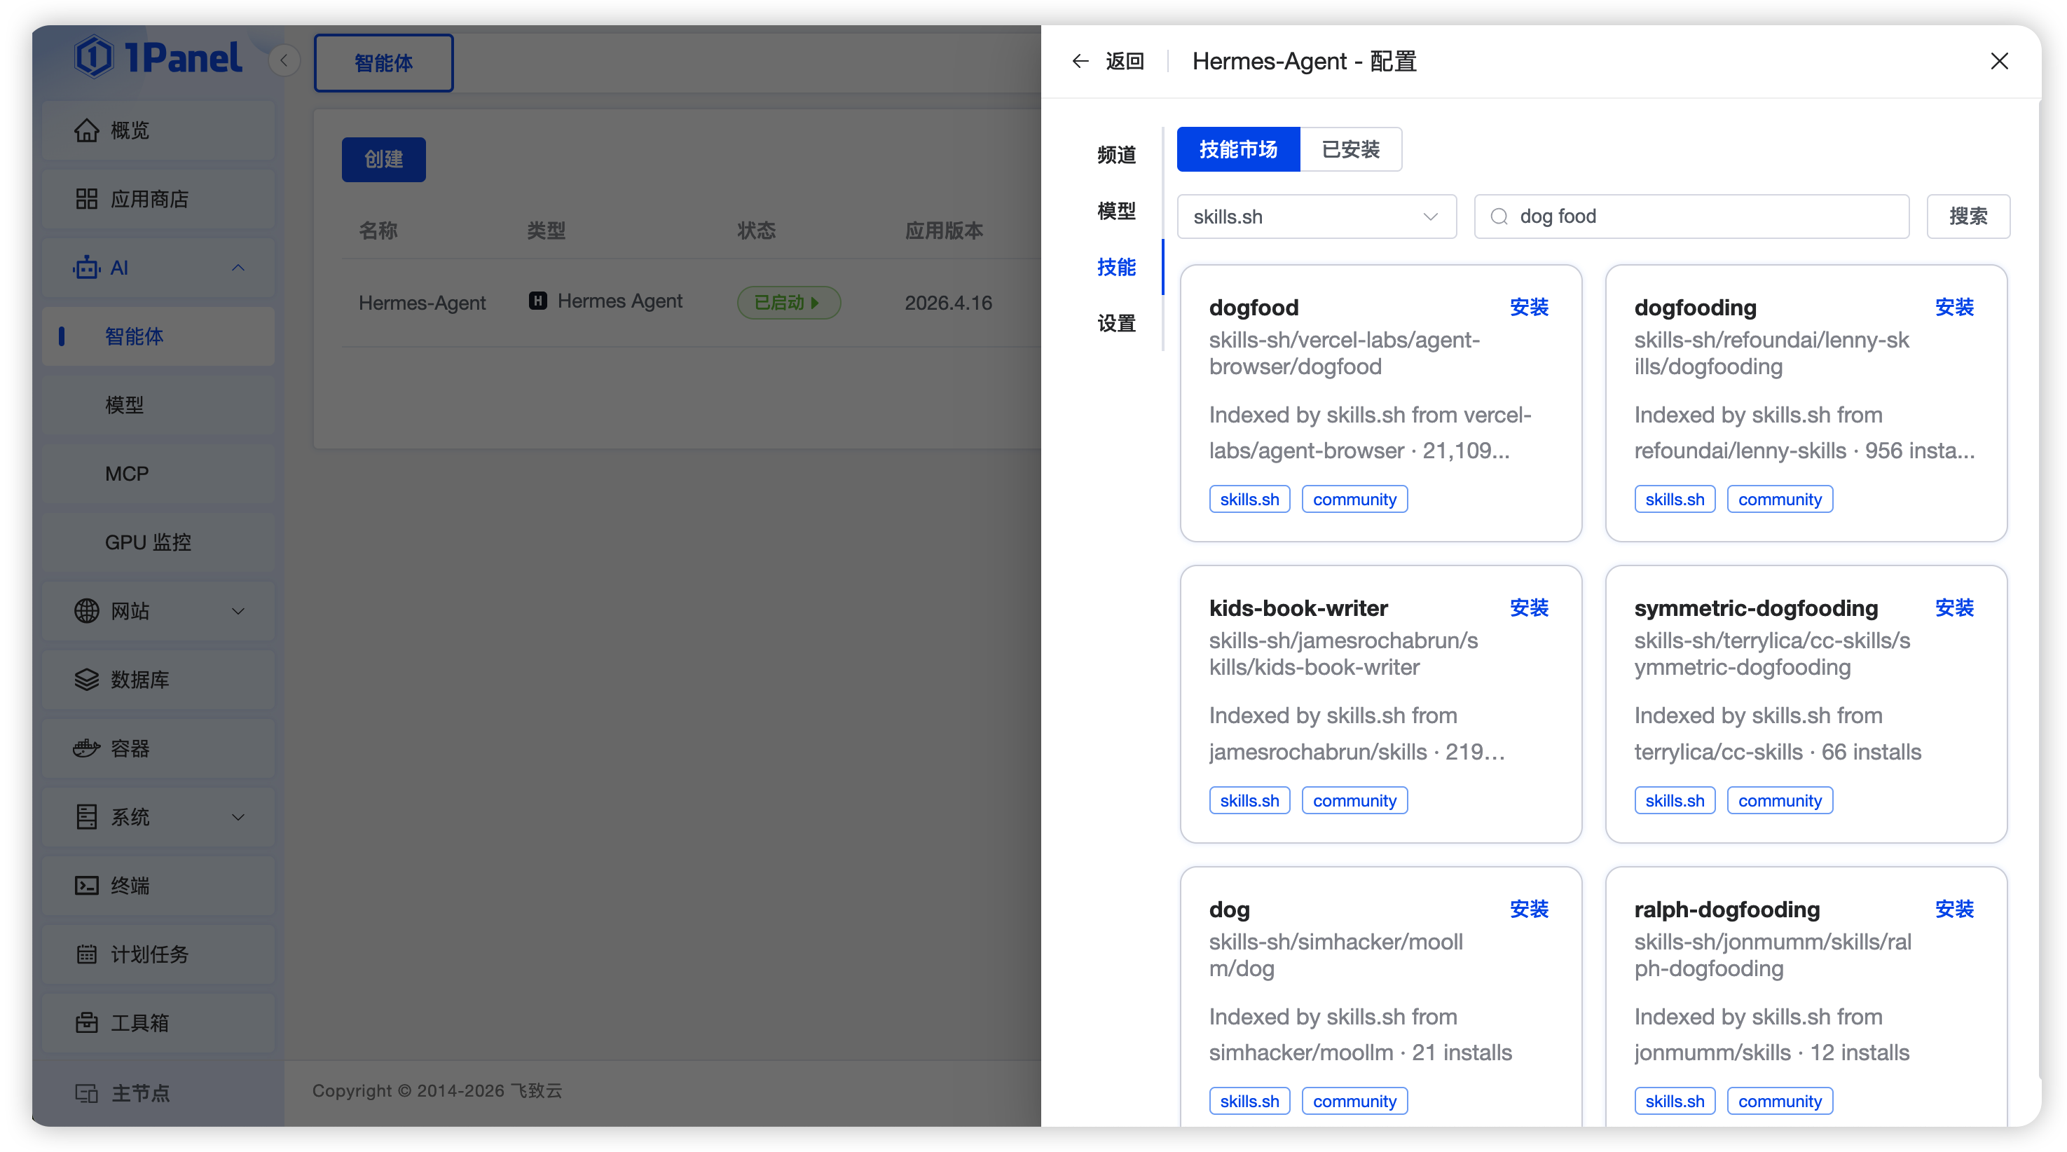Open GPU 监控 in sidebar
Image resolution: width=2067 pixels, height=1152 pixels.
coord(158,542)
